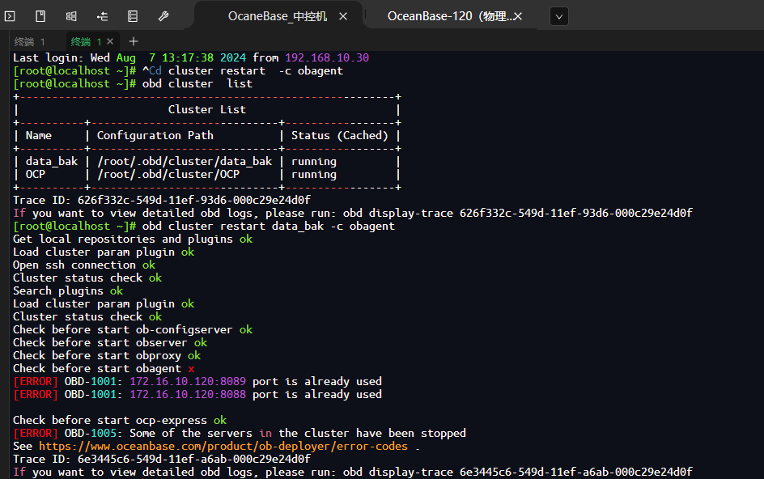Select the active green 终端 1 tab
The image size is (764, 479).
[86, 42]
